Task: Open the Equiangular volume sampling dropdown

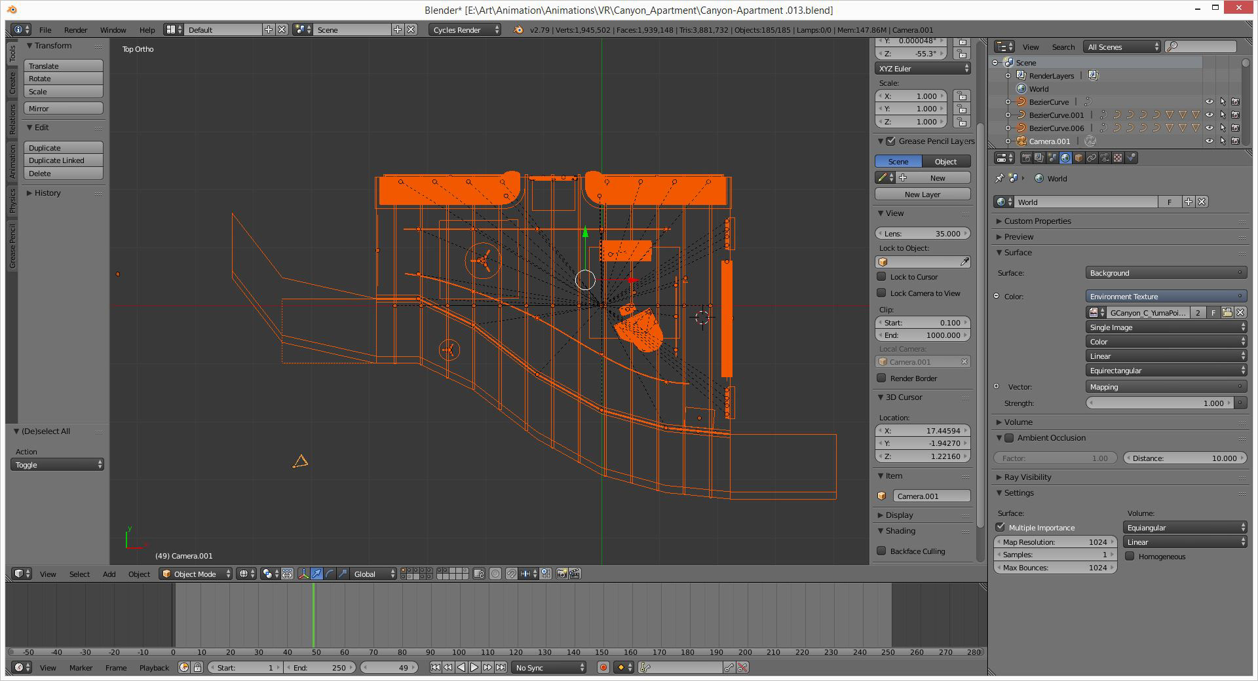Action: coord(1185,528)
